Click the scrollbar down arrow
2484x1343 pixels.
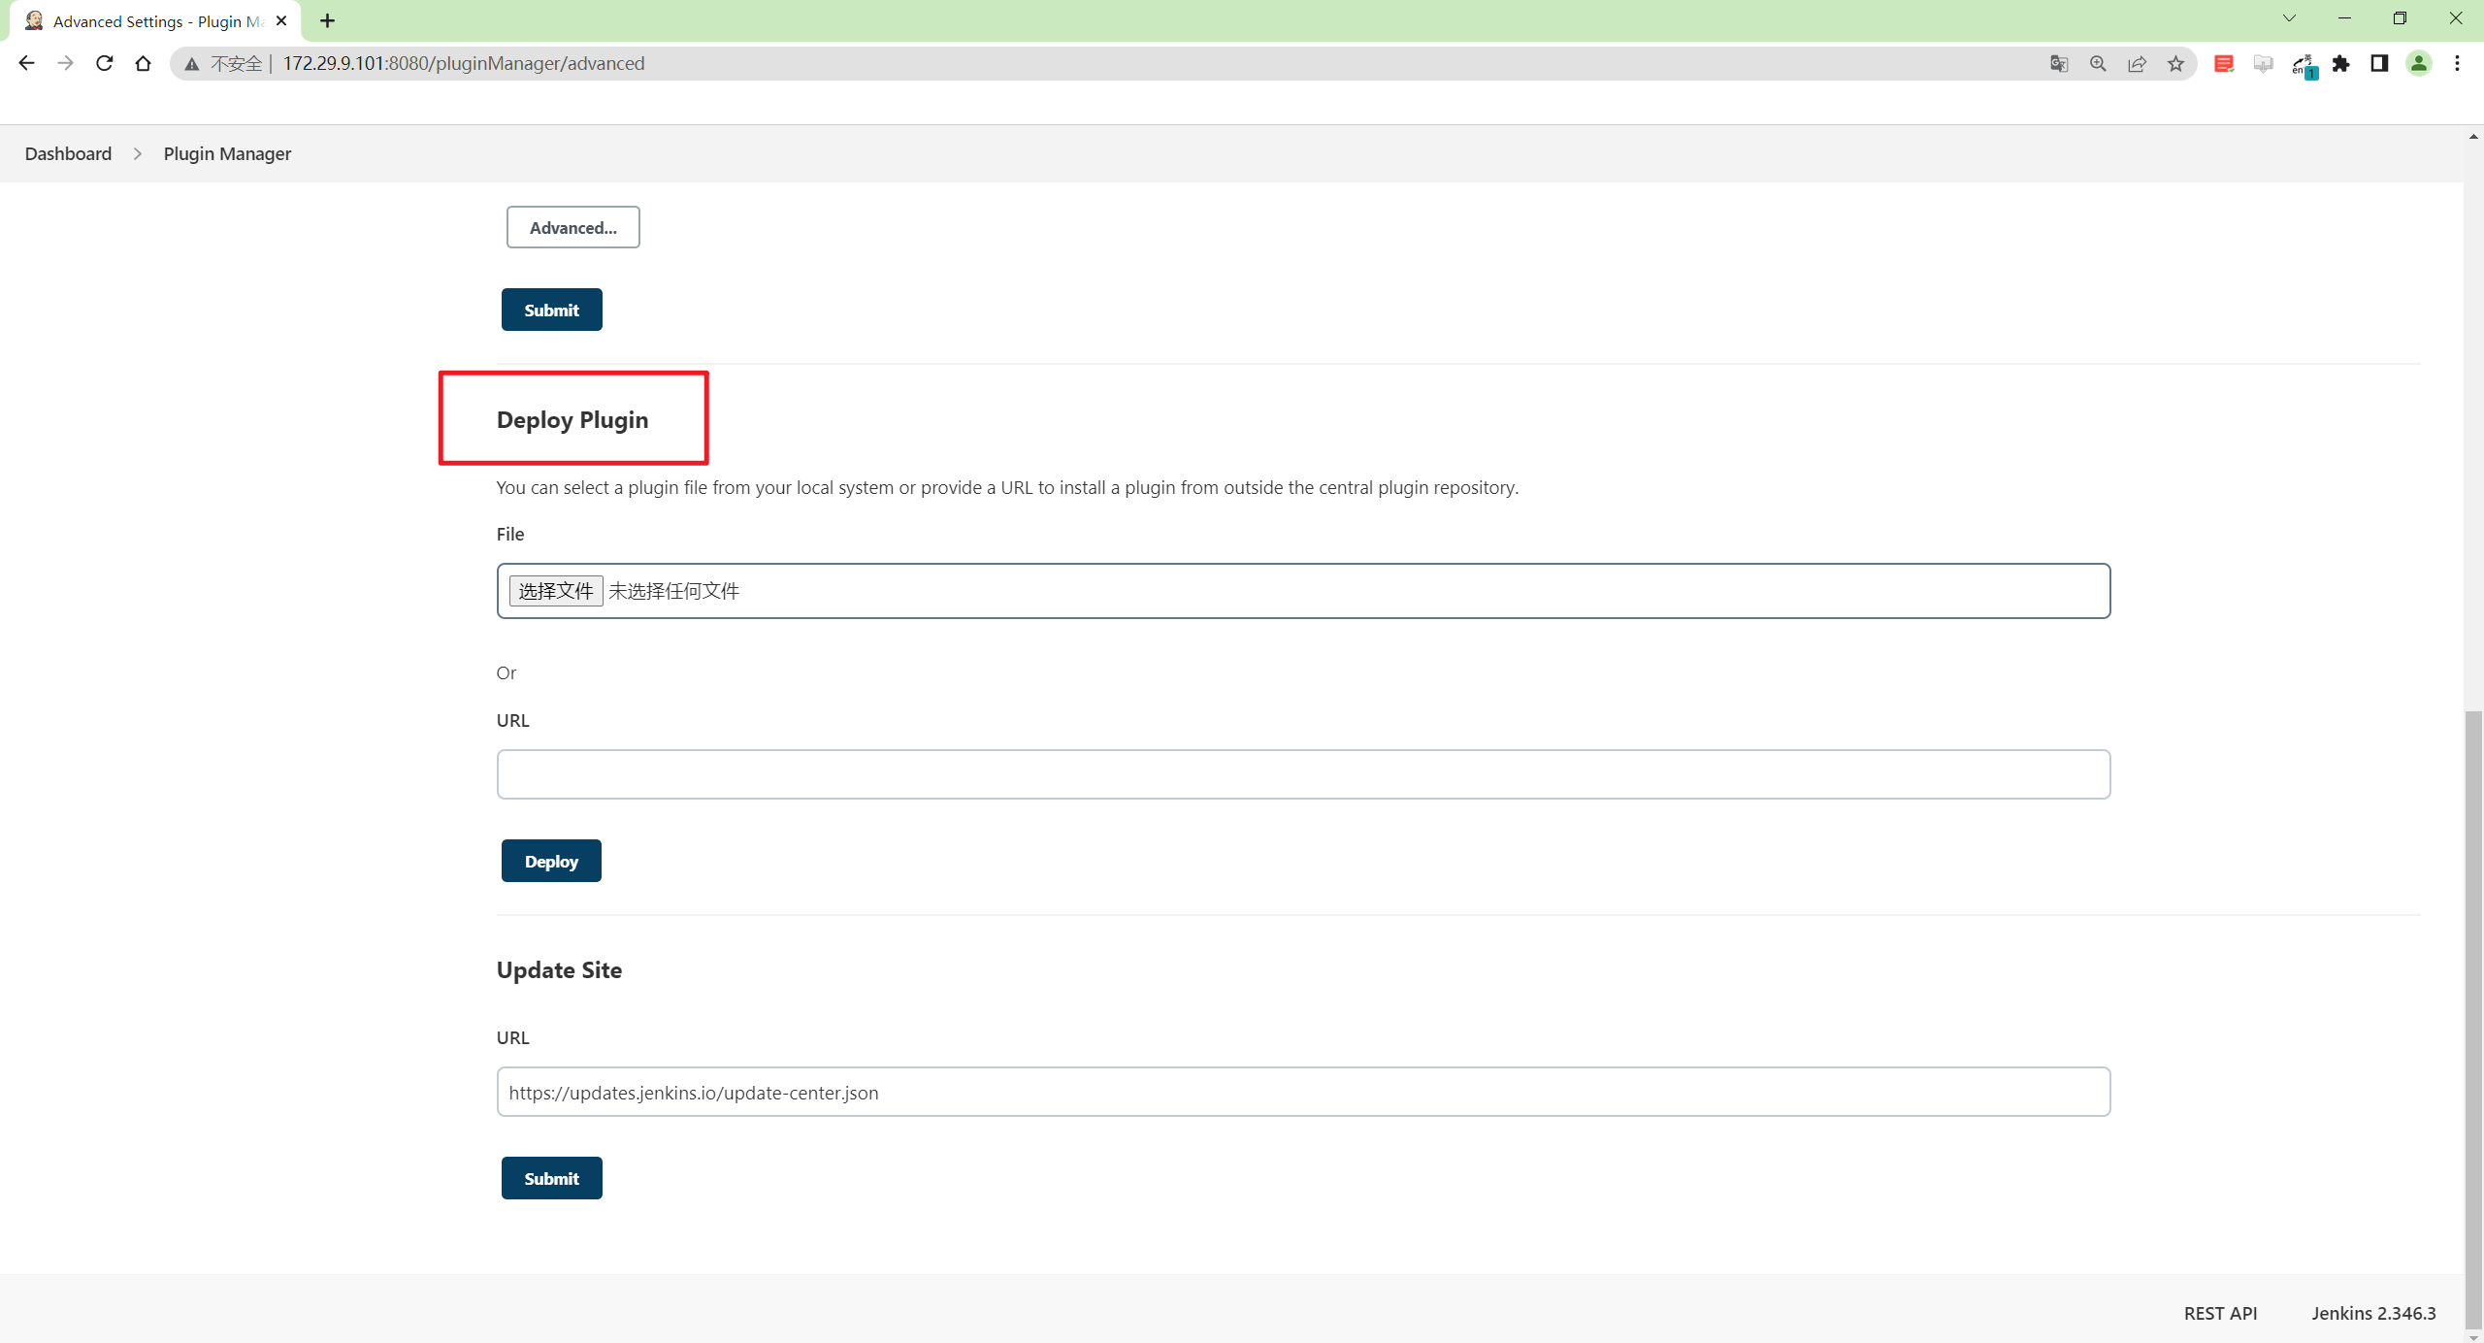(x=2473, y=1335)
